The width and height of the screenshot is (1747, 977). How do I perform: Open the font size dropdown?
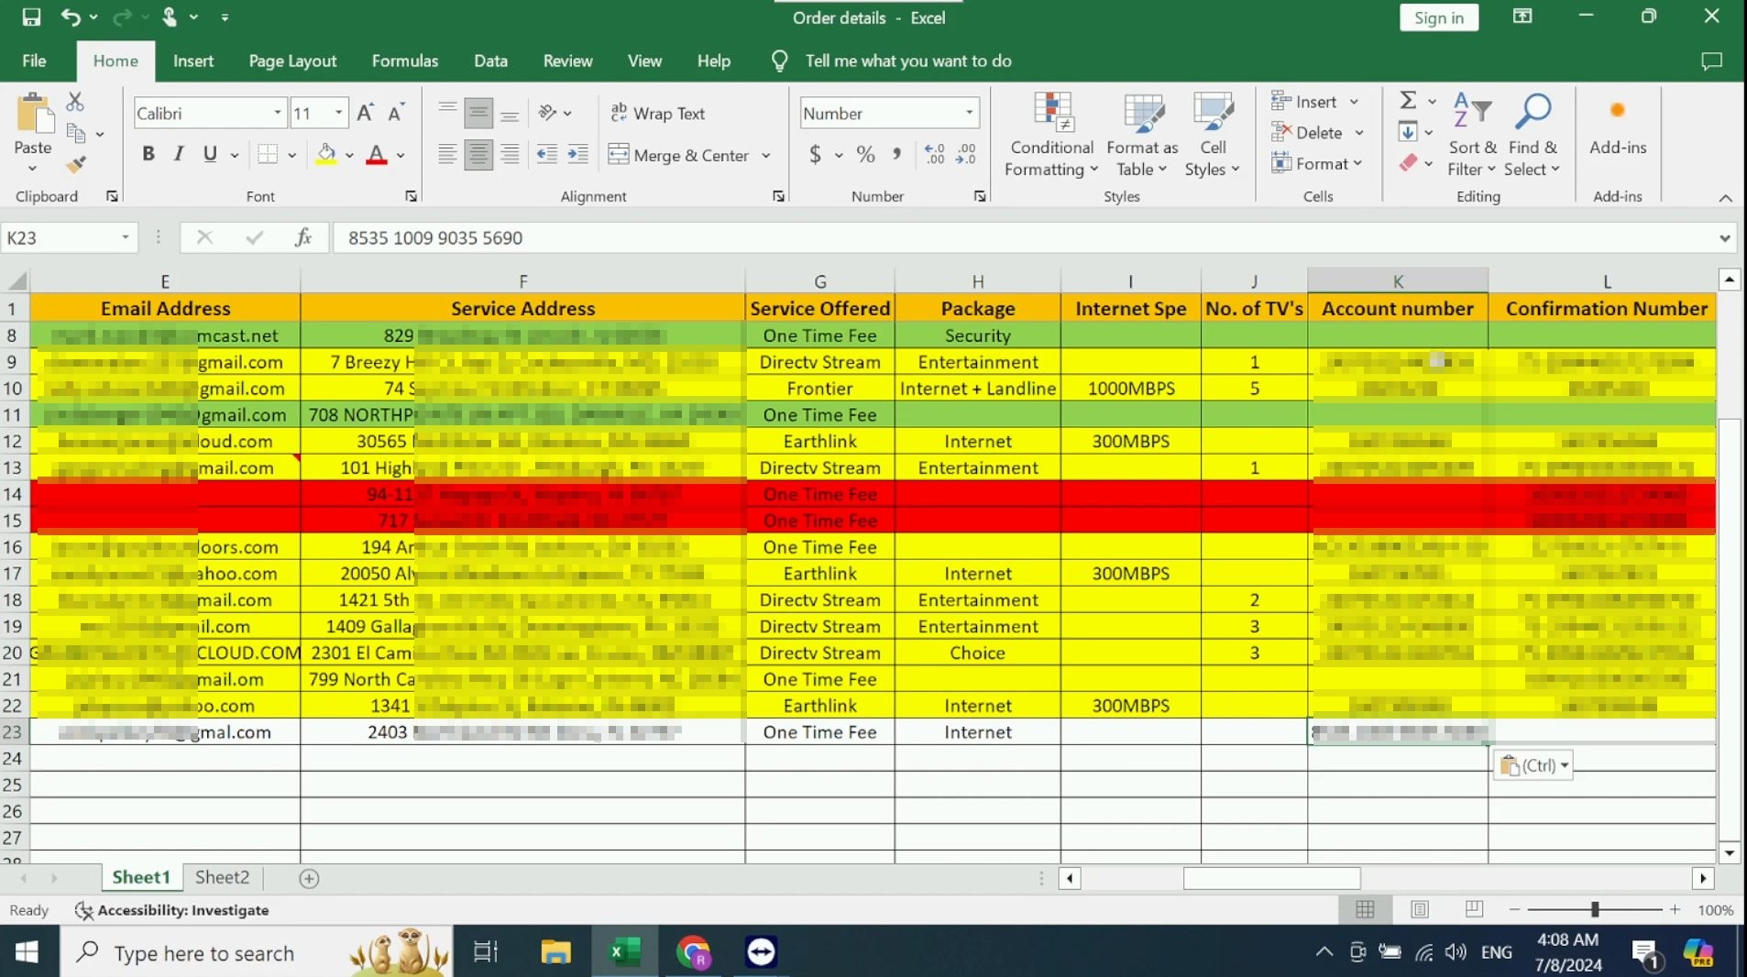[x=339, y=113]
